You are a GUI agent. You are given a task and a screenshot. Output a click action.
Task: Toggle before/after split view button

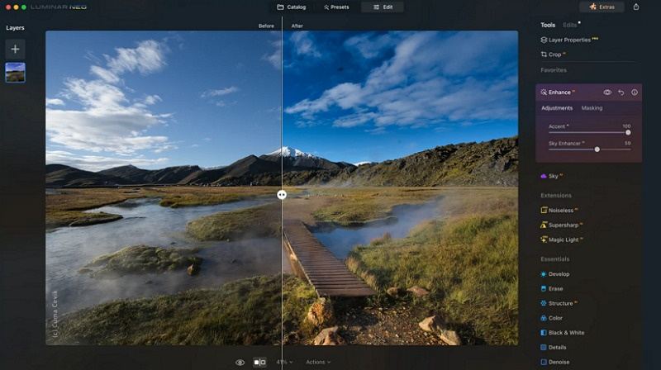(259, 363)
